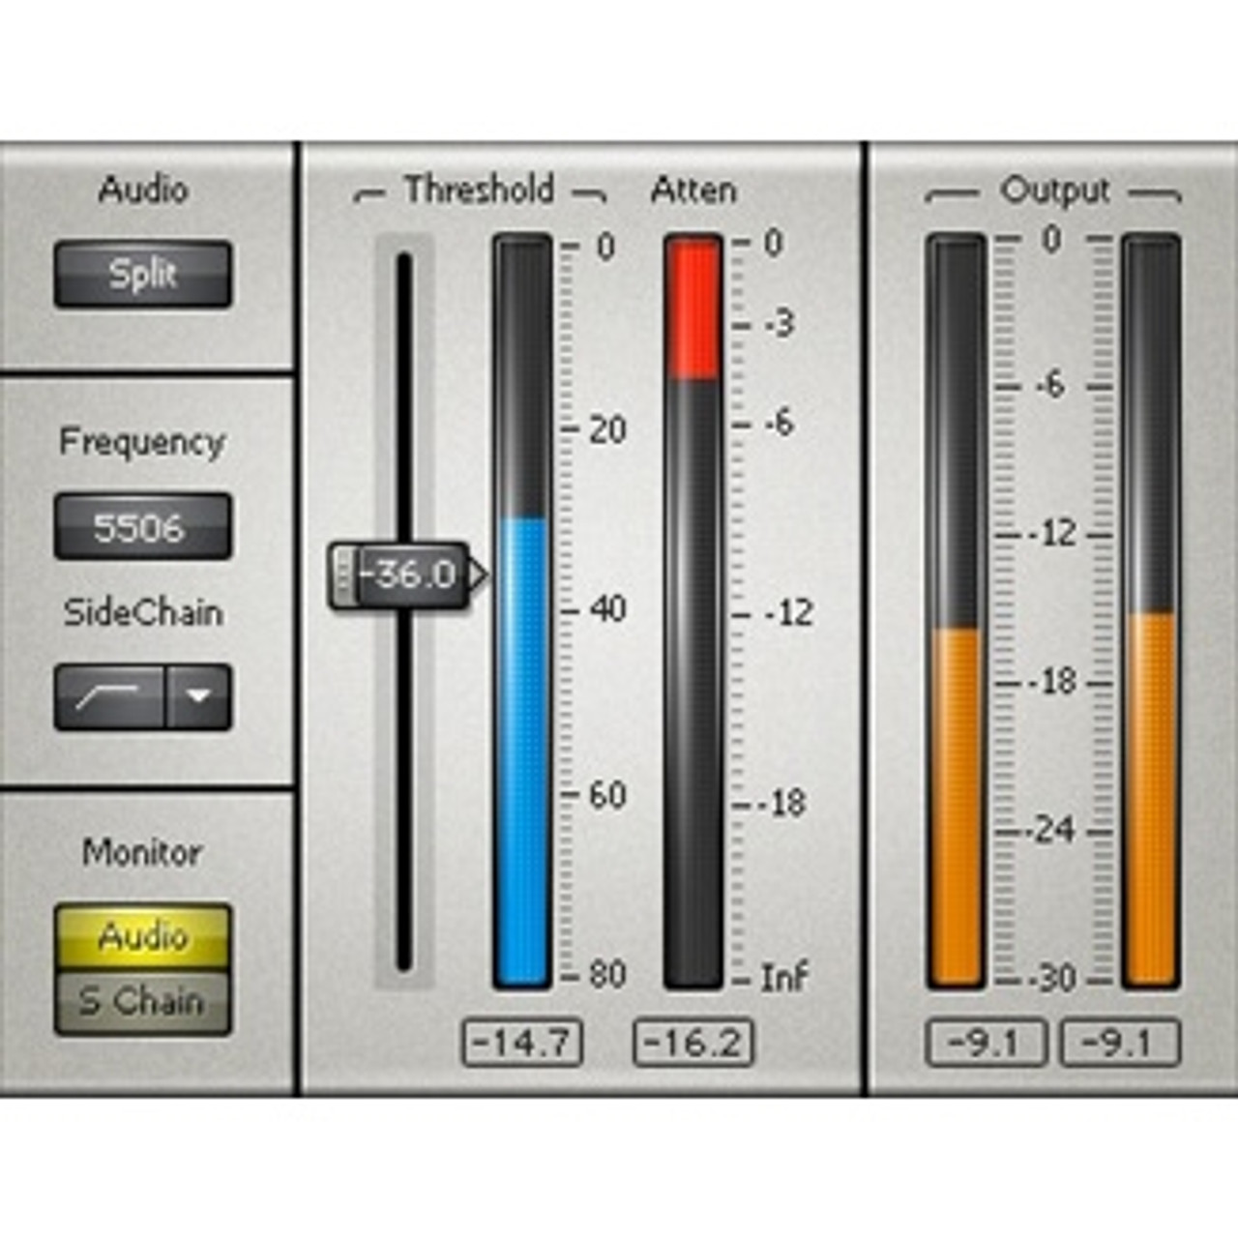Click the SideChain high-pass filter shape icon
The height and width of the screenshot is (1238, 1238).
(x=108, y=696)
